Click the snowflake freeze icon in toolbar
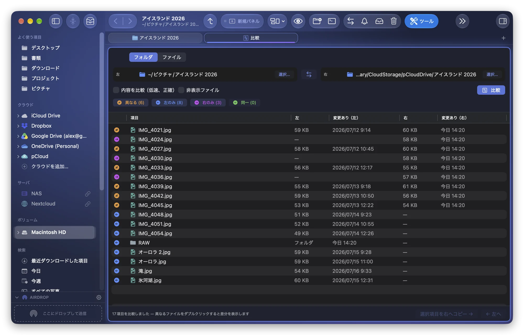This screenshot has width=524, height=335. (73, 21)
